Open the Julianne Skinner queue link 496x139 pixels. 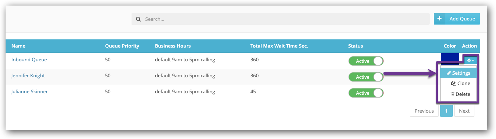[29, 92]
